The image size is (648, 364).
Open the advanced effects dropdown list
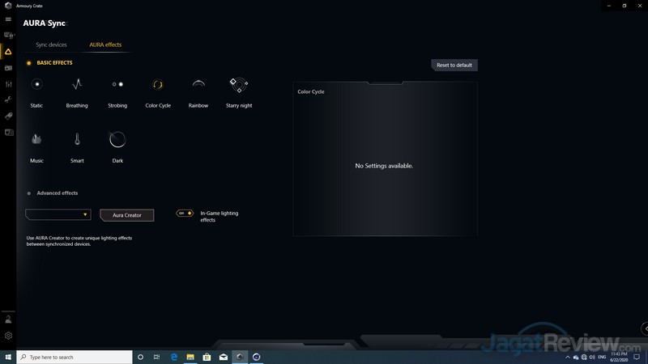pyautogui.click(x=58, y=214)
